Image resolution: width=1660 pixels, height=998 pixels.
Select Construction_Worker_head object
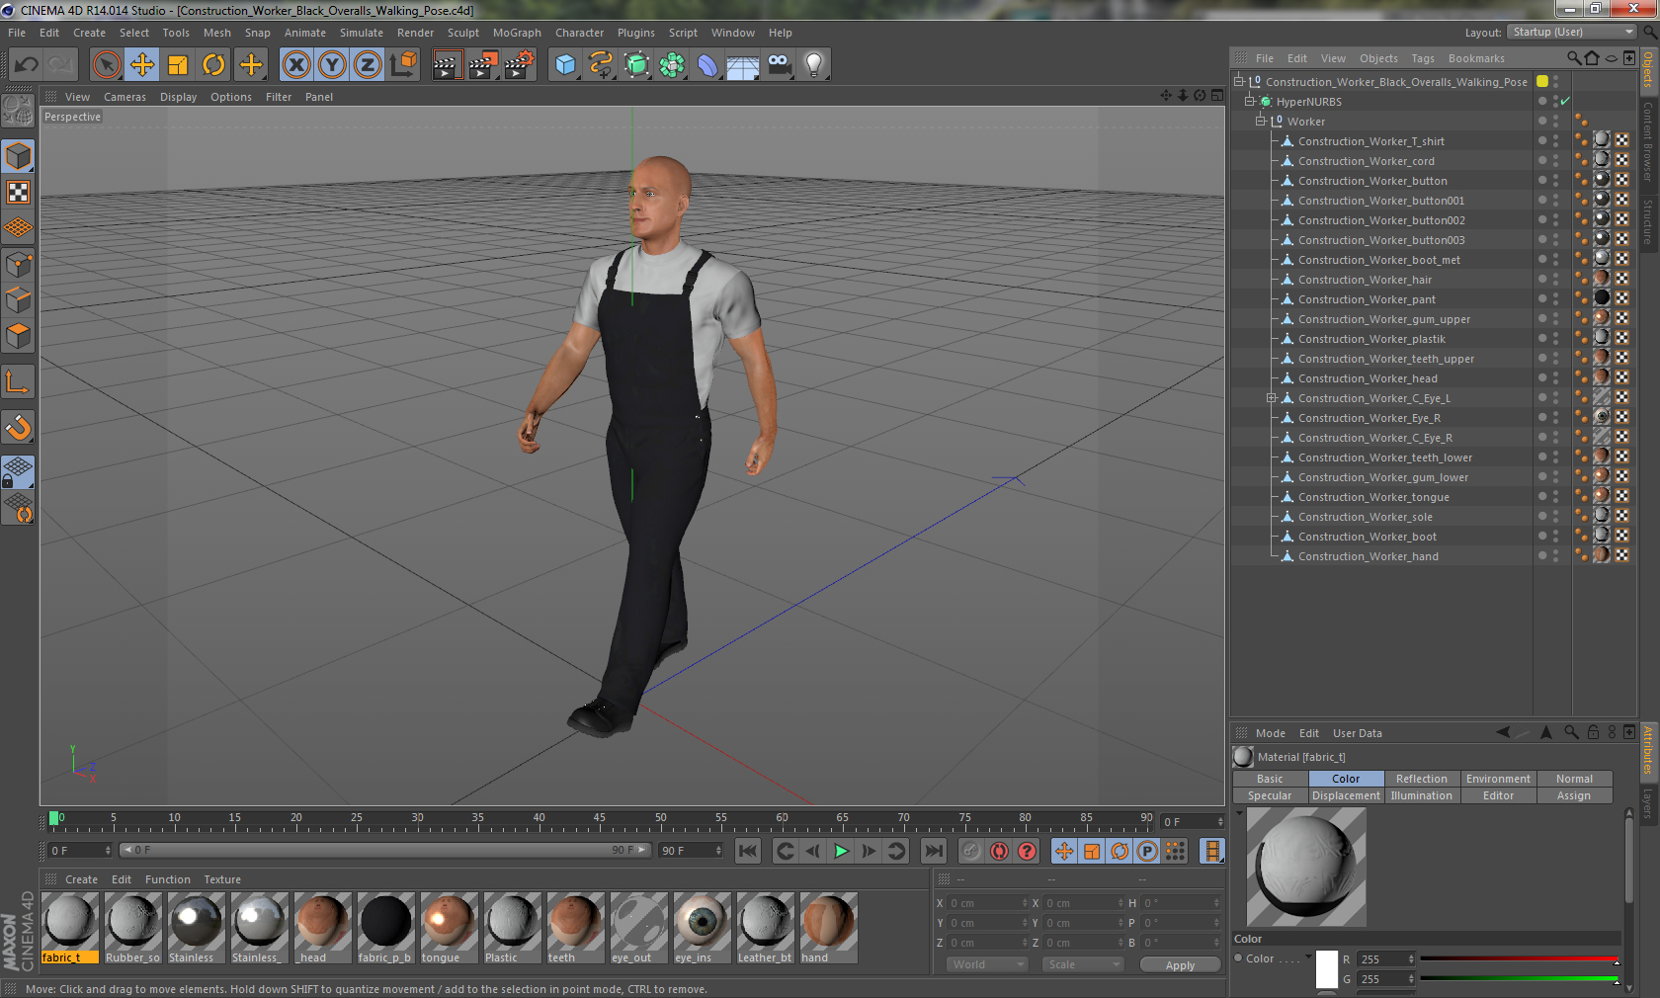click(x=1368, y=378)
